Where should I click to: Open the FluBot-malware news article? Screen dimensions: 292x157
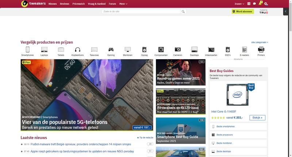point(81,144)
